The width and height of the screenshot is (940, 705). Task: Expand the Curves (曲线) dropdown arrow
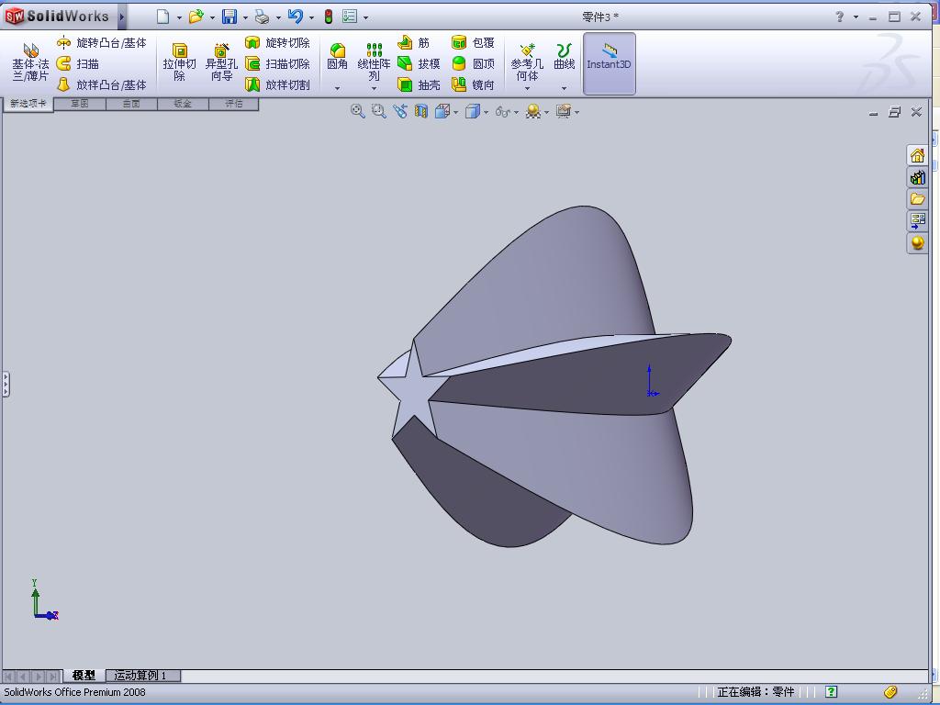coord(564,88)
